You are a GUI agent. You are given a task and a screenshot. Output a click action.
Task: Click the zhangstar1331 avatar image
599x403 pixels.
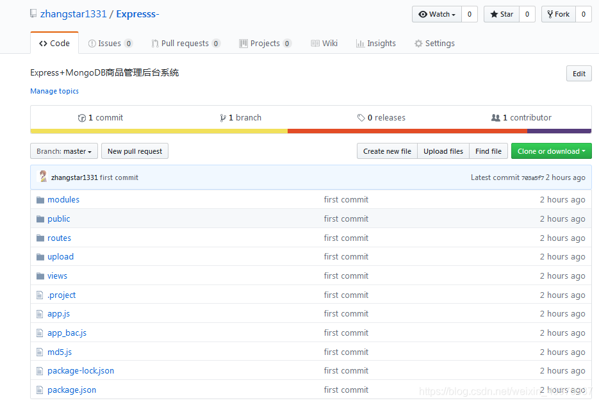(43, 176)
